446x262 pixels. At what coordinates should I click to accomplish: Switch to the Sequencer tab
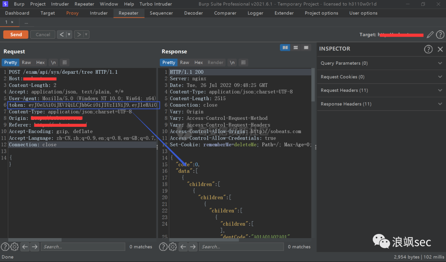point(161,13)
